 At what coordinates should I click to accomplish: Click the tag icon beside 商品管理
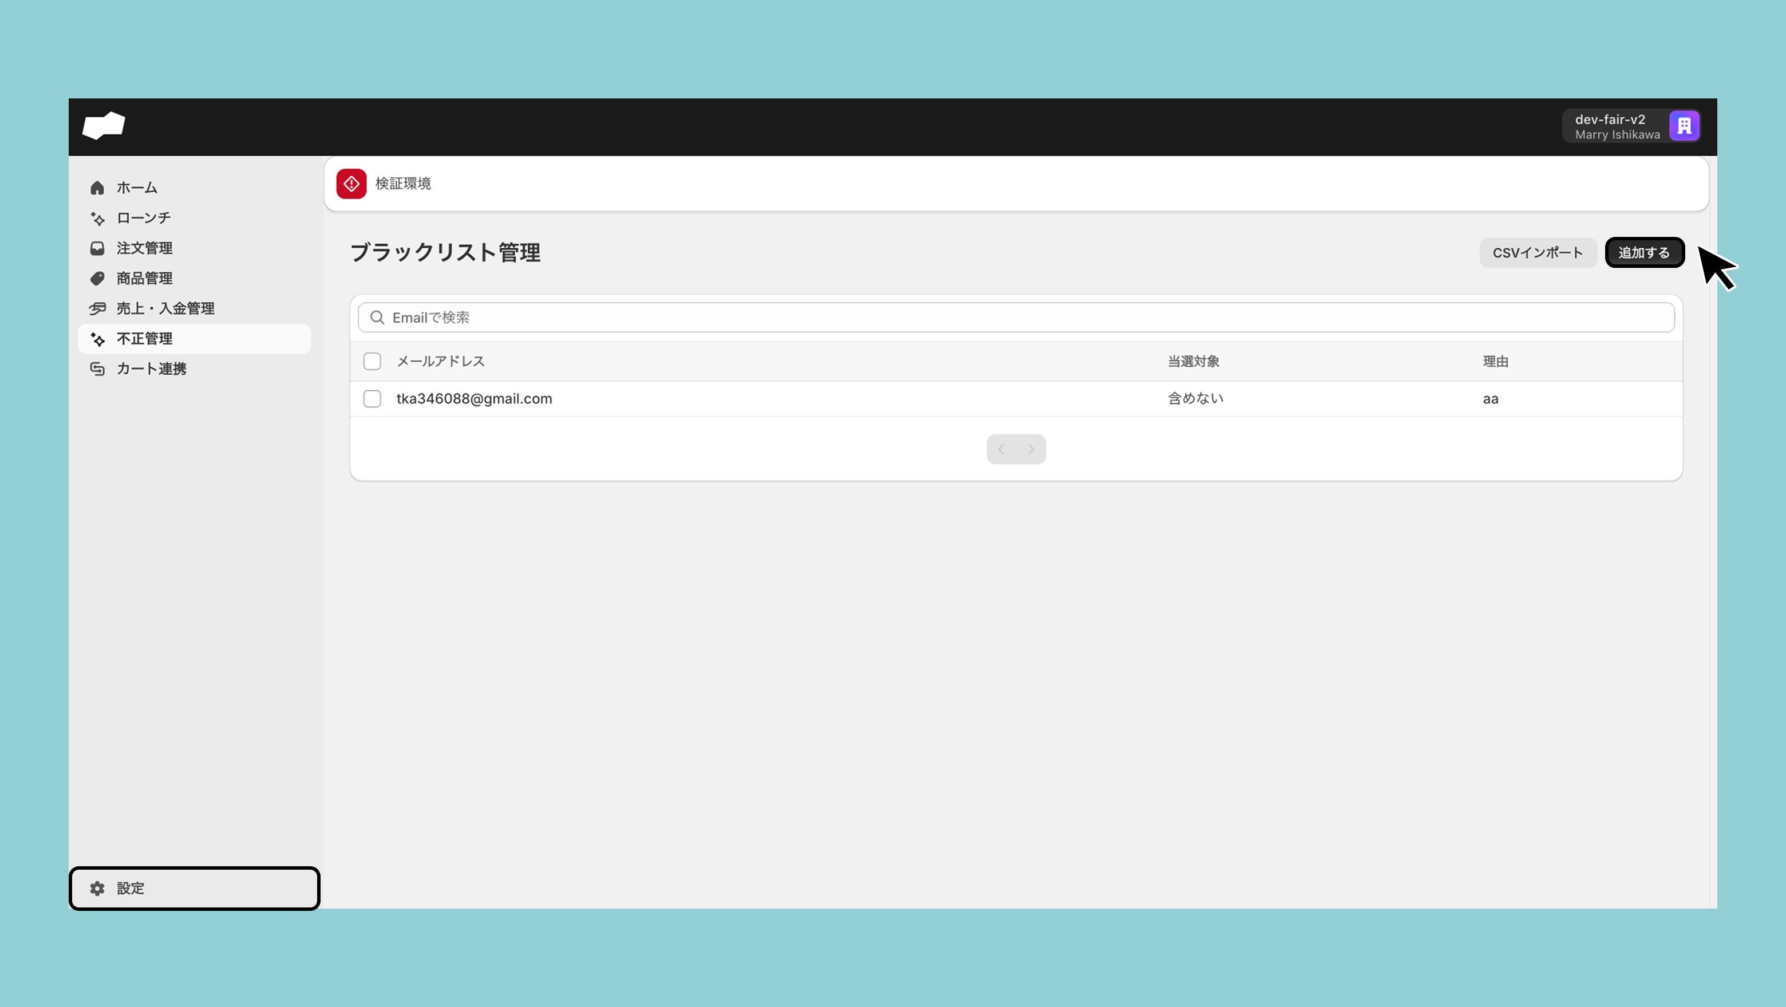pos(97,279)
